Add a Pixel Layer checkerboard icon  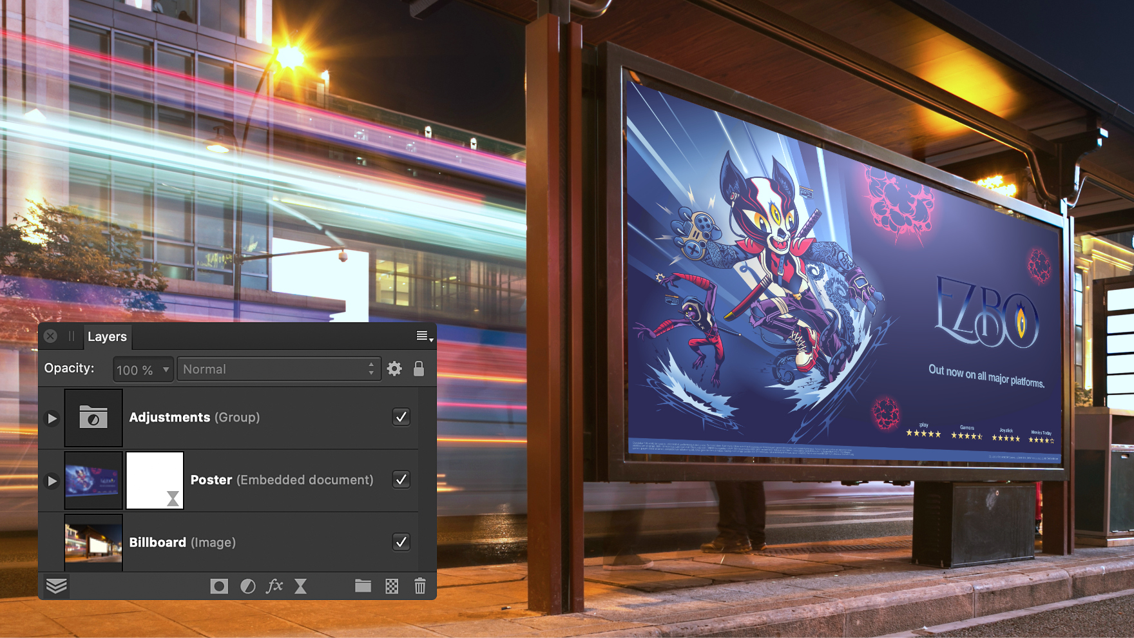(392, 586)
